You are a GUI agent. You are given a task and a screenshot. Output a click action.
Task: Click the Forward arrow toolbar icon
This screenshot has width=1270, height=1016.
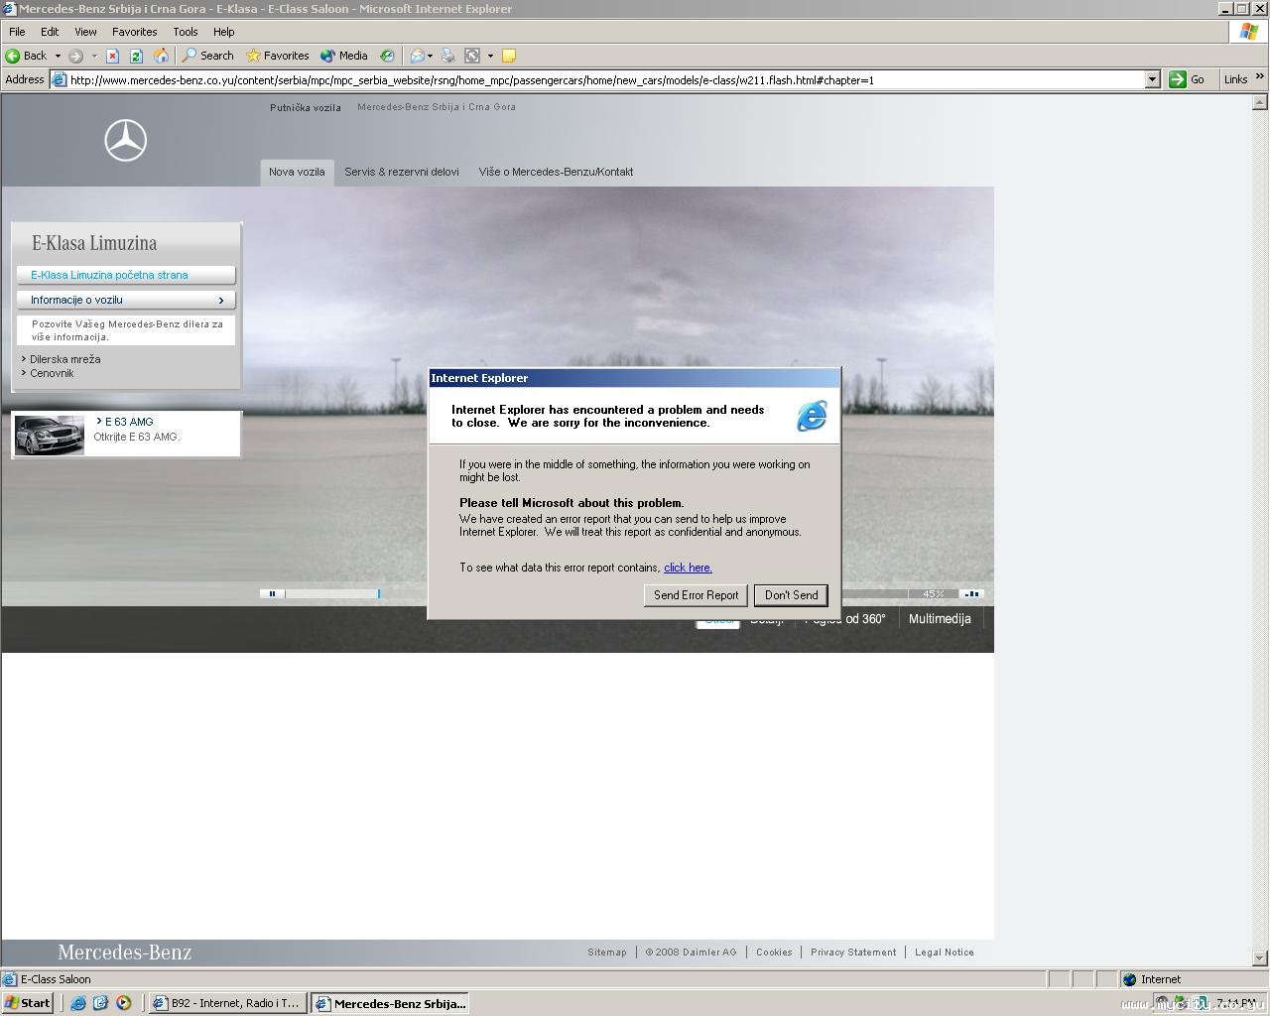(x=75, y=56)
